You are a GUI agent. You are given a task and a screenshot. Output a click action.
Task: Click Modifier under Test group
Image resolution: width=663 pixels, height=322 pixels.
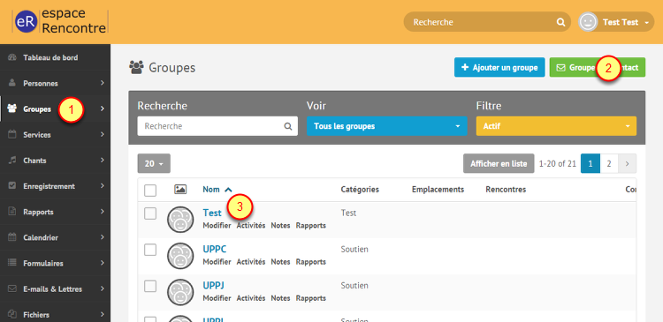pyautogui.click(x=217, y=226)
